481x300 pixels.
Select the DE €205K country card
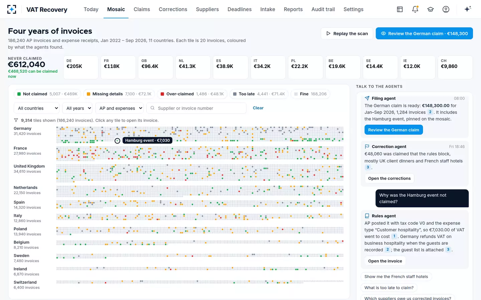point(81,67)
